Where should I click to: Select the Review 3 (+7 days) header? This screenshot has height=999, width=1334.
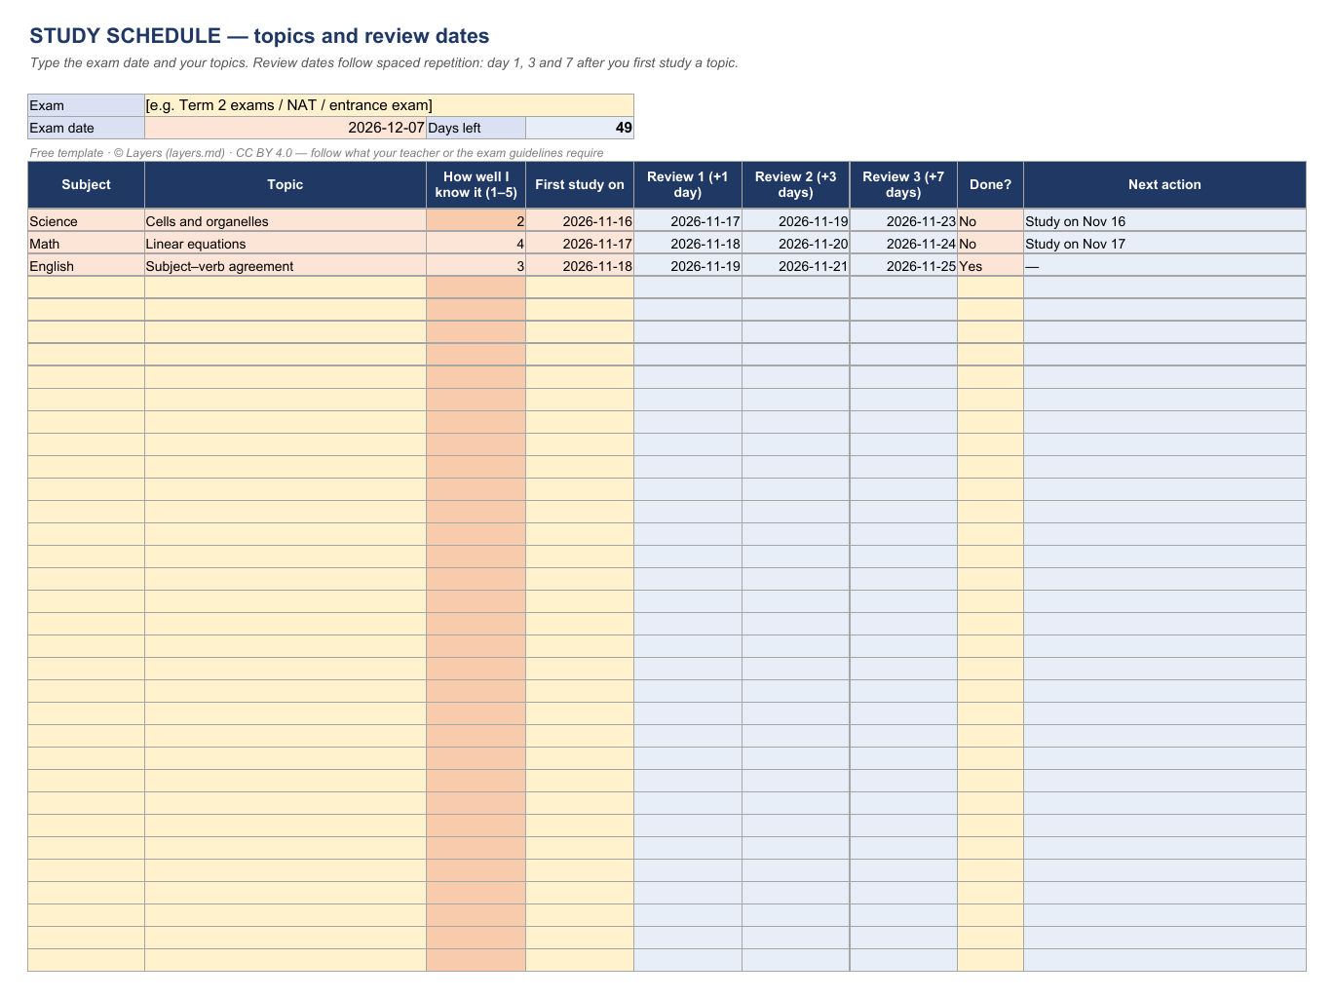tap(903, 185)
